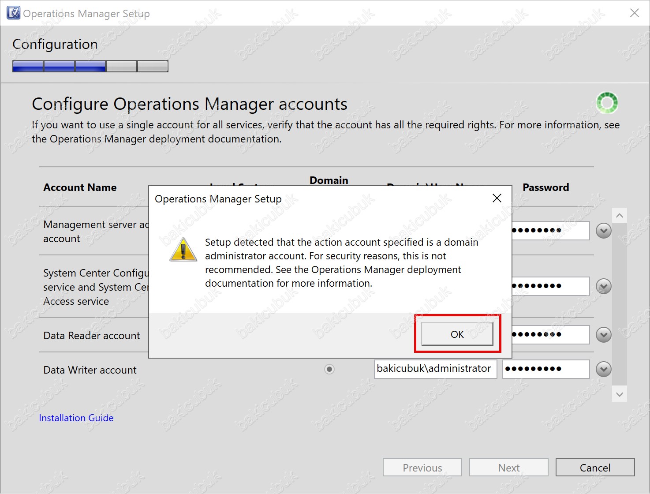Expand the System Center Configuration service row
The width and height of the screenshot is (650, 494).
click(603, 286)
